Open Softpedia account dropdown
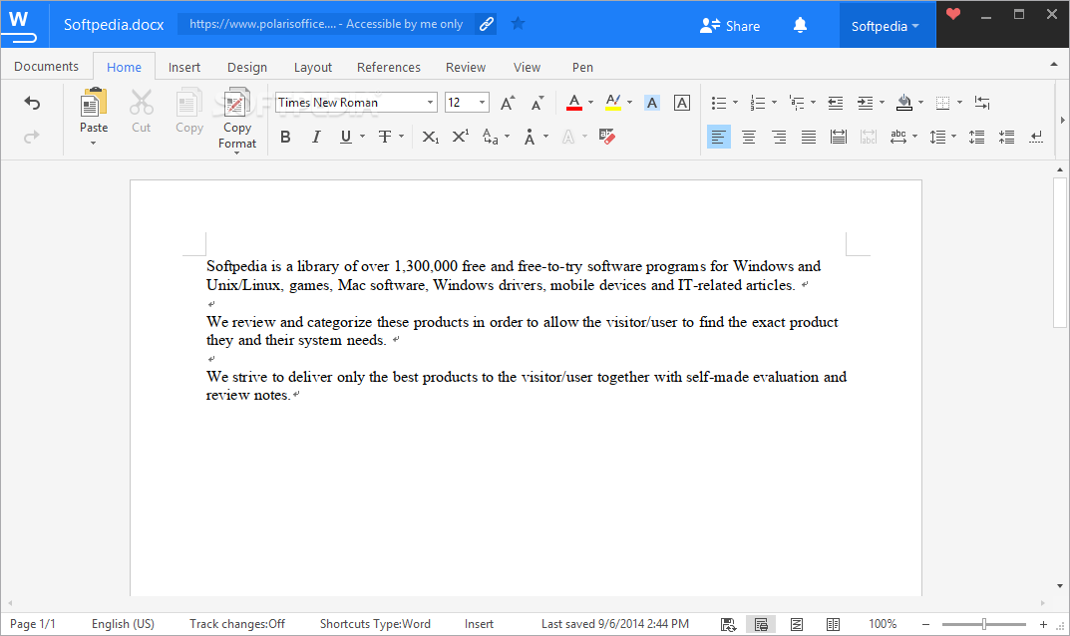Viewport: 1070px width, 636px height. [888, 26]
